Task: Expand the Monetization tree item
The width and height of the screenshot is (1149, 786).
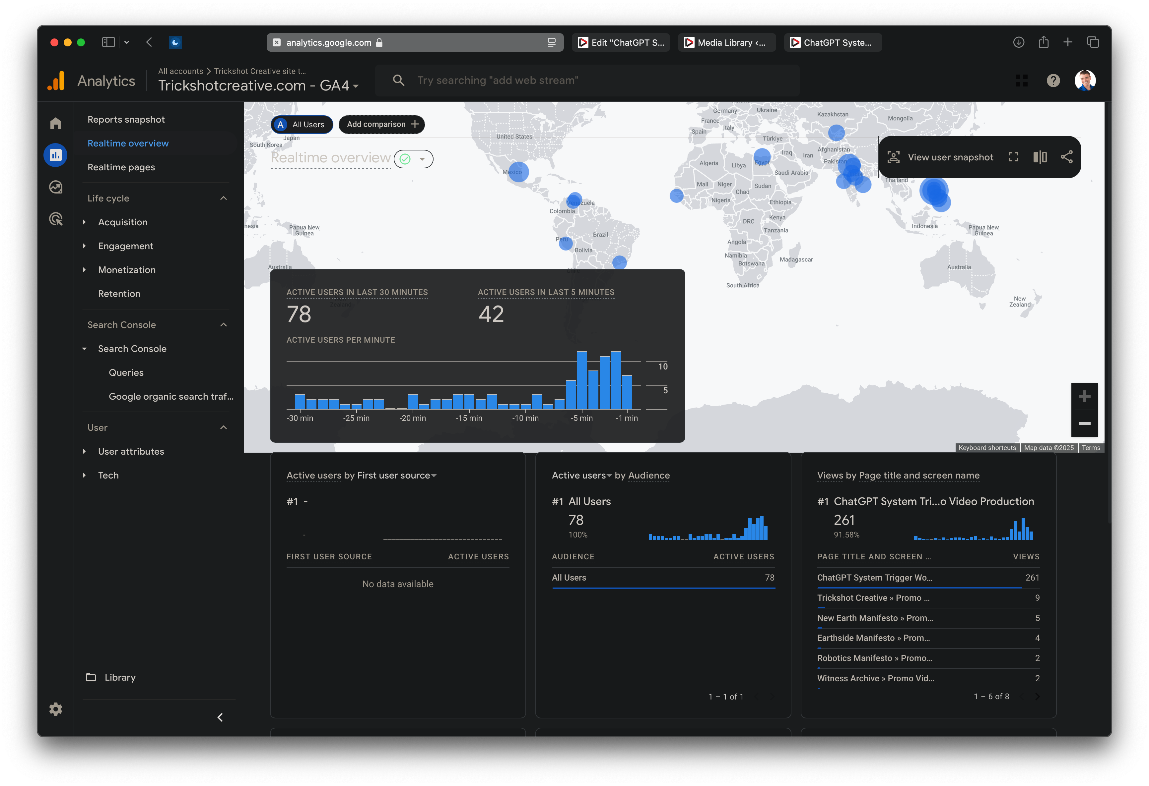Action: click(85, 270)
